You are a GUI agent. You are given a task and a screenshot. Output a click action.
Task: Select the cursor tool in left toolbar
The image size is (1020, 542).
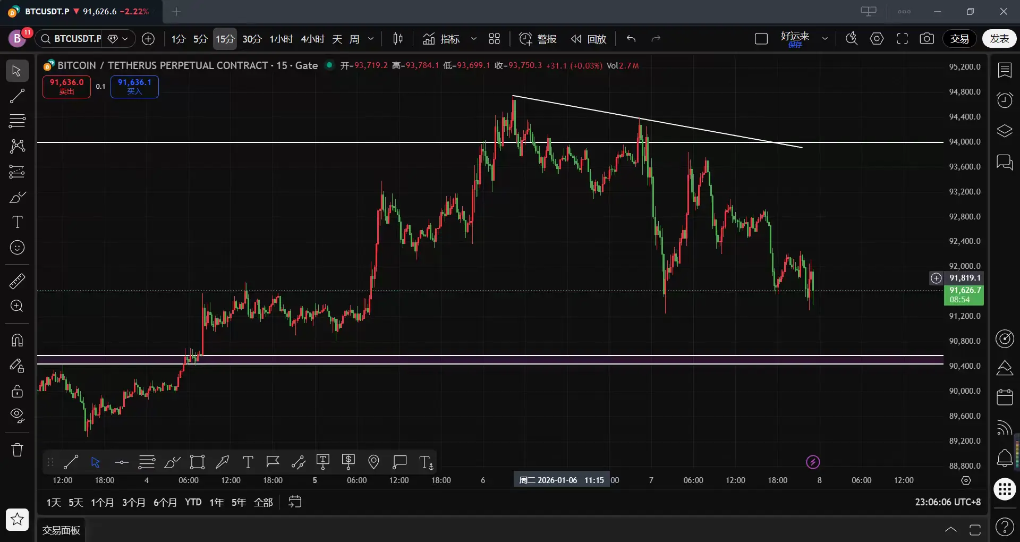point(17,71)
